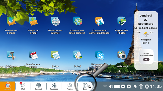Image resolution: width=163 pixels, height=91 pixels.
Task: Open the trash bin icon
Action: (141, 86)
